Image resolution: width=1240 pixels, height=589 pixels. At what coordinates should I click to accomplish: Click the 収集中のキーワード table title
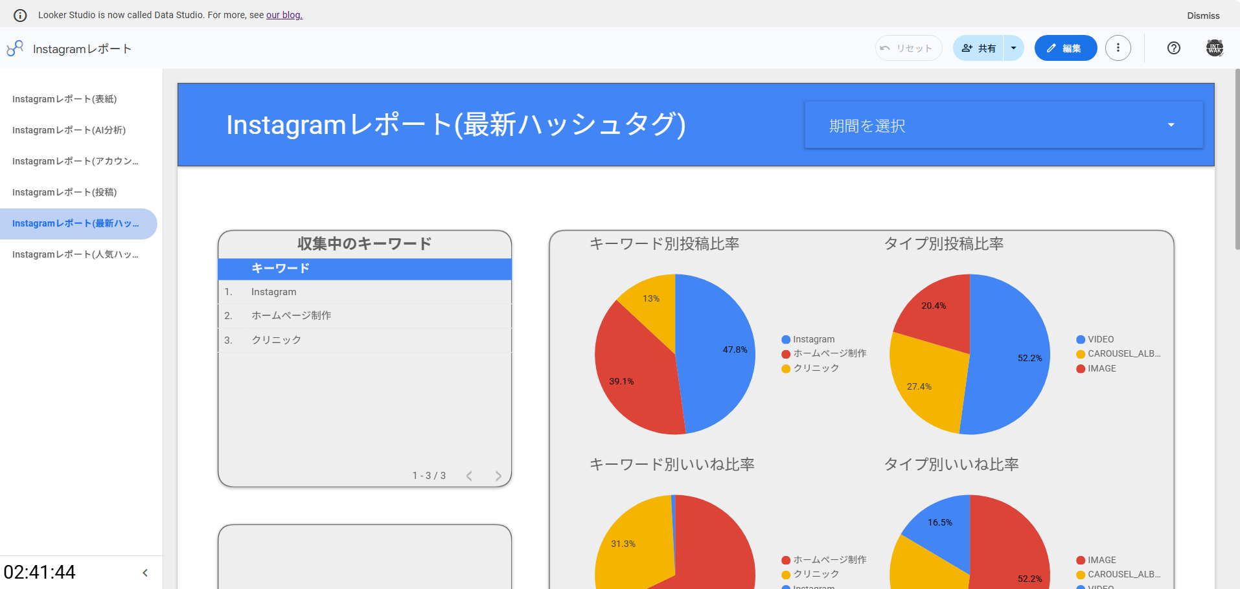point(365,244)
